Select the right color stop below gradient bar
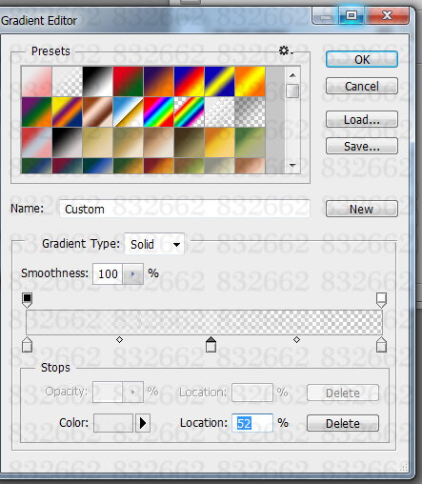The width and height of the screenshot is (422, 484). pos(381,345)
